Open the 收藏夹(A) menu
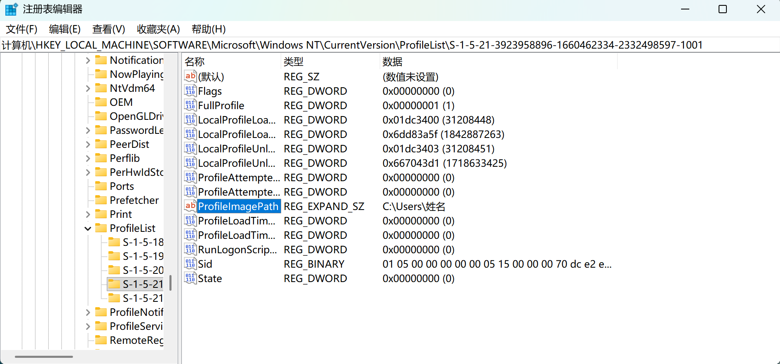 (158, 29)
